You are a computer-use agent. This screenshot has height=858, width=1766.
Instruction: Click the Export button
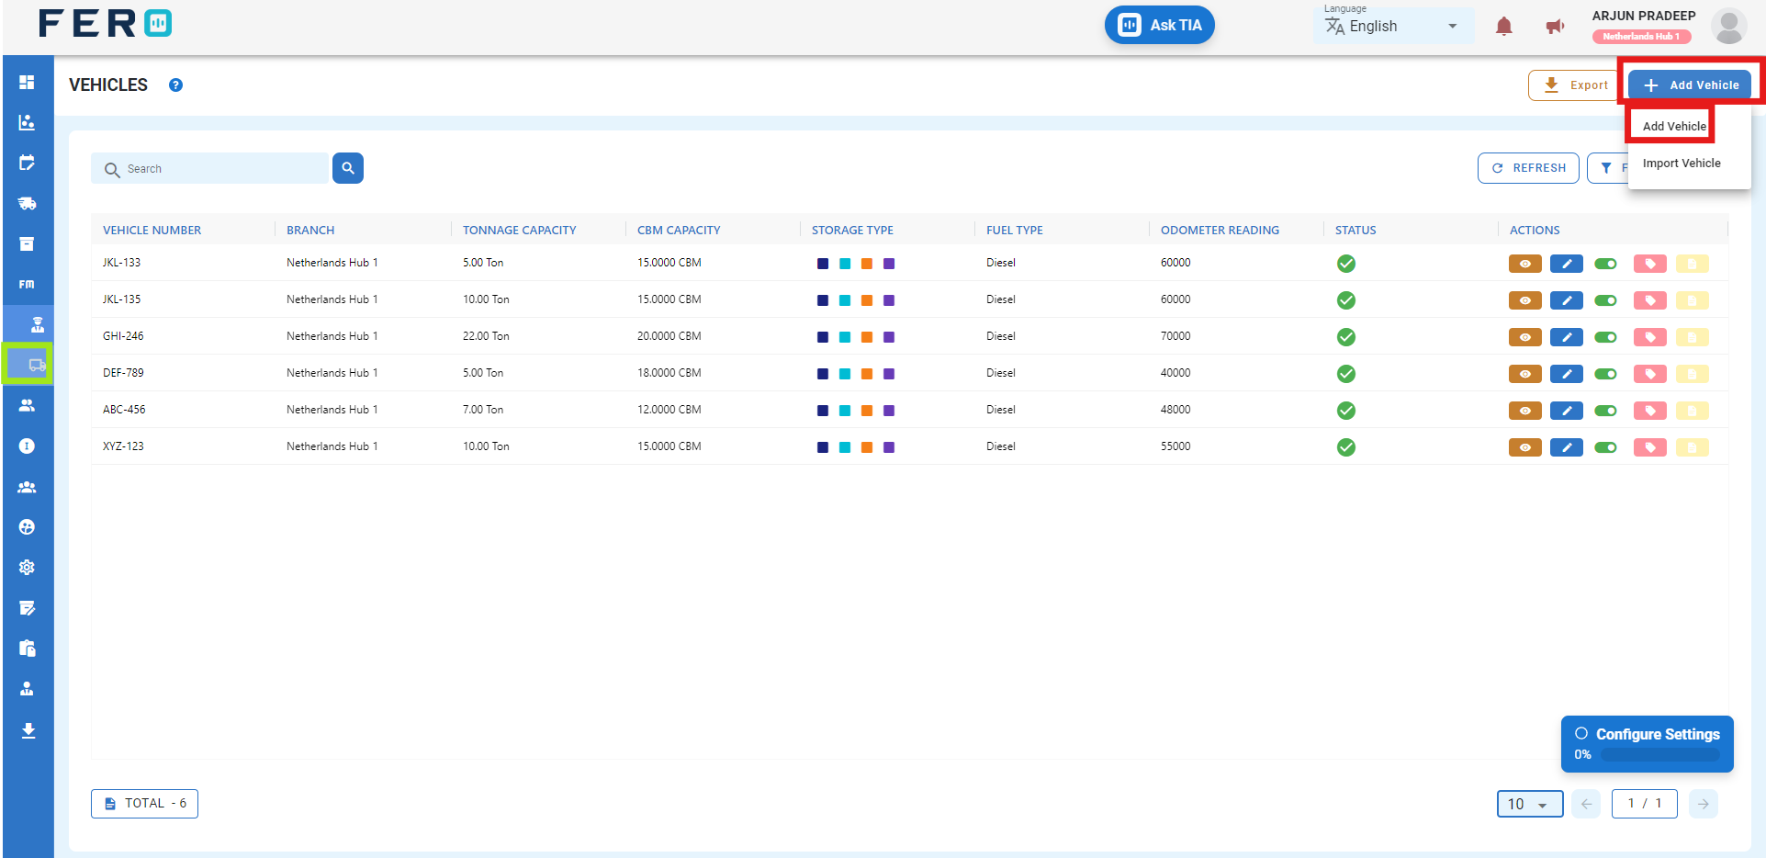click(x=1576, y=85)
